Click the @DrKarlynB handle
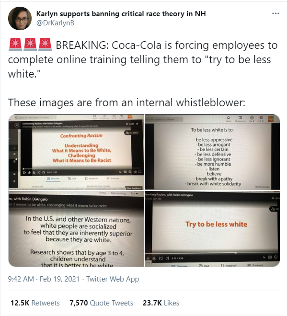287x316 pixels. coord(55,23)
